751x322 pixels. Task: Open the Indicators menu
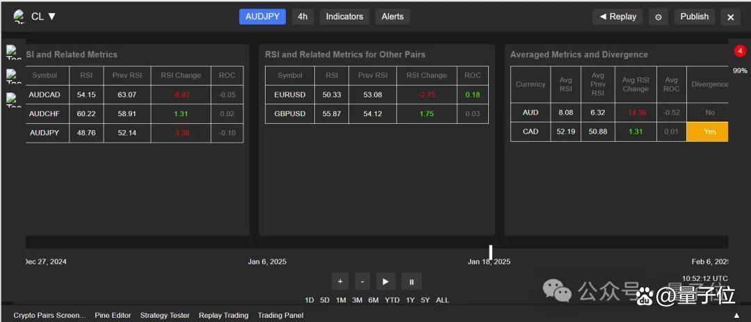tap(344, 17)
